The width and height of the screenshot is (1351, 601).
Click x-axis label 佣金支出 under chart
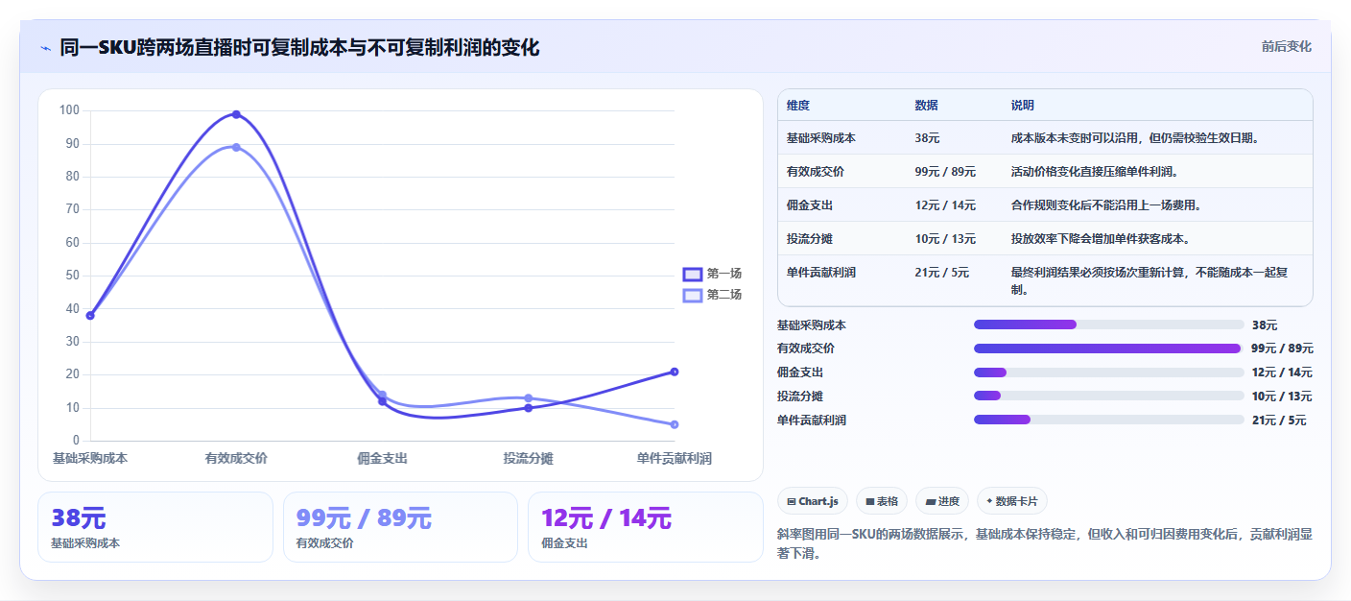382,459
